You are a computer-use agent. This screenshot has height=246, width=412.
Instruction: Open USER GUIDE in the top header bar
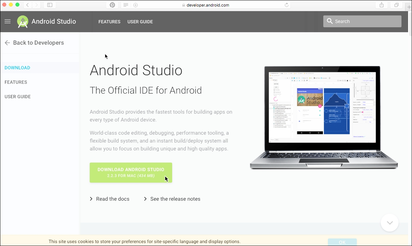[140, 22]
